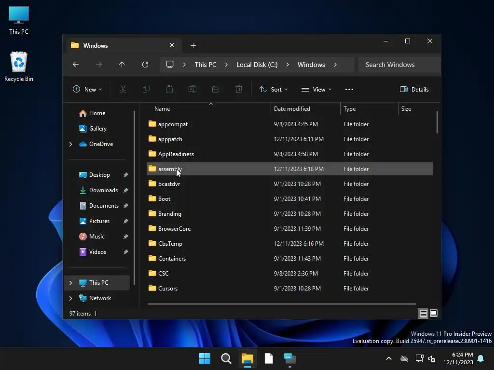Viewport: 494px width, 370px height.
Task: Click the Search Windows field
Action: (399, 65)
